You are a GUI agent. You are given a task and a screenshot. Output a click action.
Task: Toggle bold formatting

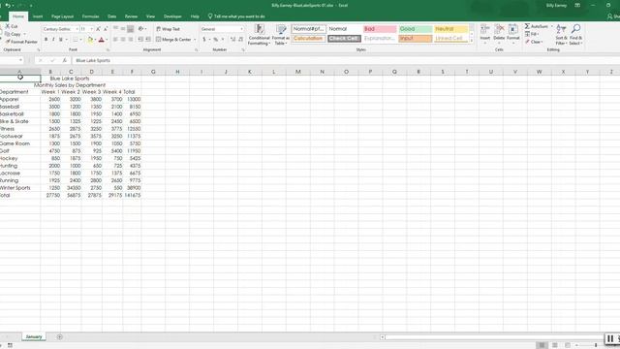(46, 40)
